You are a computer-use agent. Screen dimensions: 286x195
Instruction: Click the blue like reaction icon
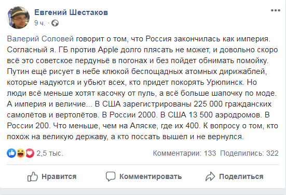pyautogui.click(x=11, y=153)
